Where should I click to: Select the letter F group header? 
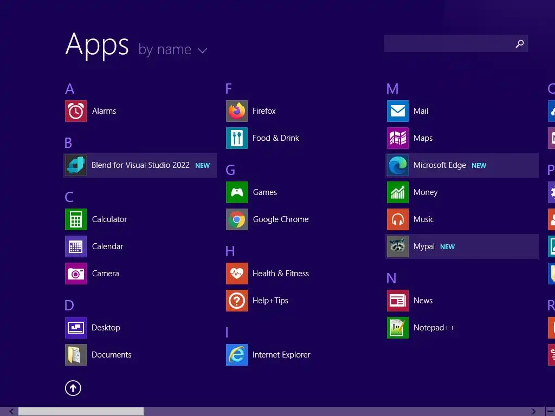[229, 88]
